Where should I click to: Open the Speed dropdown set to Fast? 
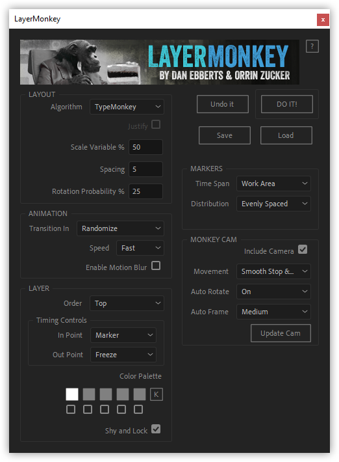coord(140,248)
